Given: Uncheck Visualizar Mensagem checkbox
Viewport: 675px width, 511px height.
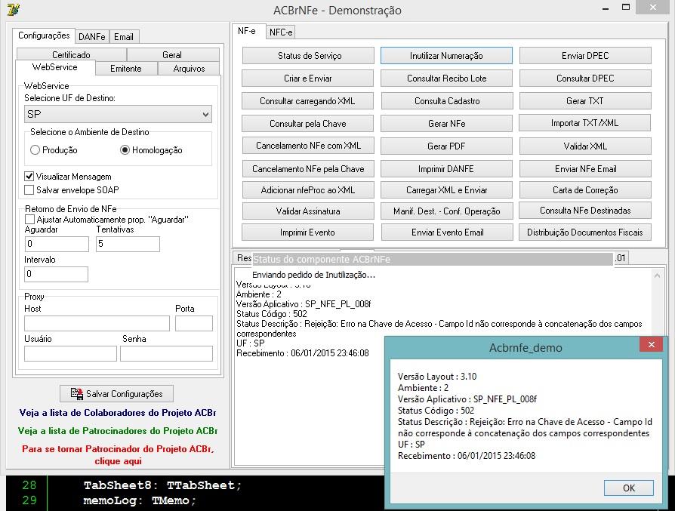Looking at the screenshot, I should tap(29, 176).
